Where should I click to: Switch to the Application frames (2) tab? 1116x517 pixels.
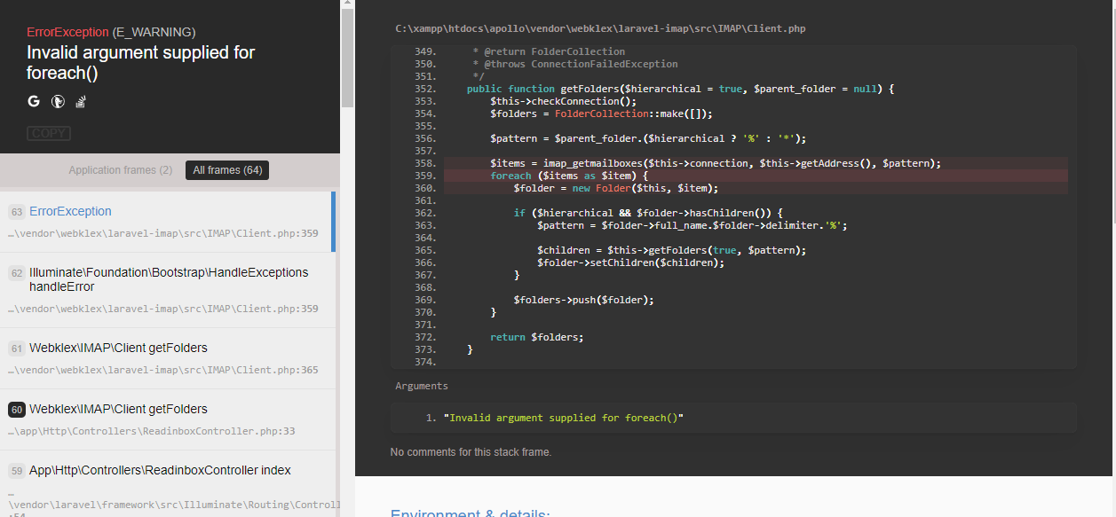[x=121, y=169]
